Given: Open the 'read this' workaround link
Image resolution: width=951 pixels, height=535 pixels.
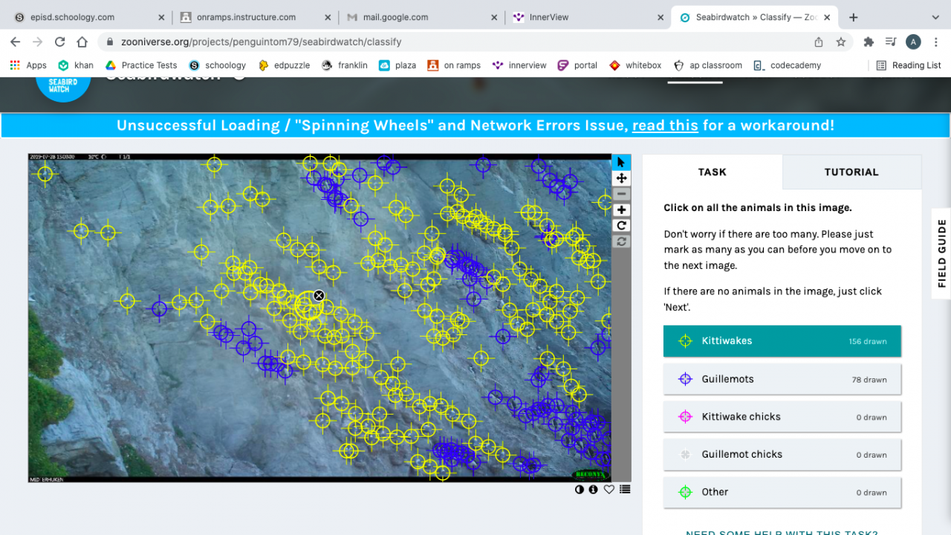Looking at the screenshot, I should tap(665, 126).
